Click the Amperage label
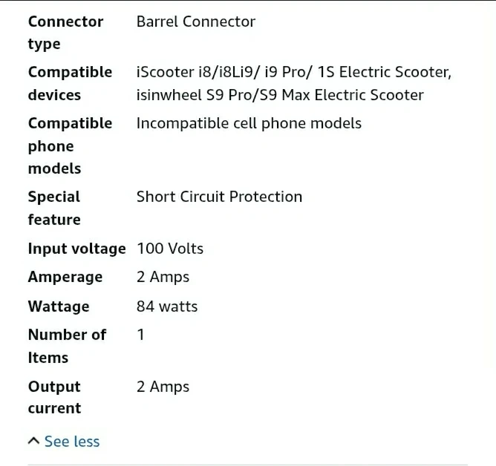 [x=65, y=277]
